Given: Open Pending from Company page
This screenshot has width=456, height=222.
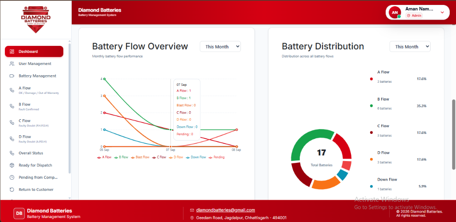Looking at the screenshot, I should pyautogui.click(x=34, y=177).
